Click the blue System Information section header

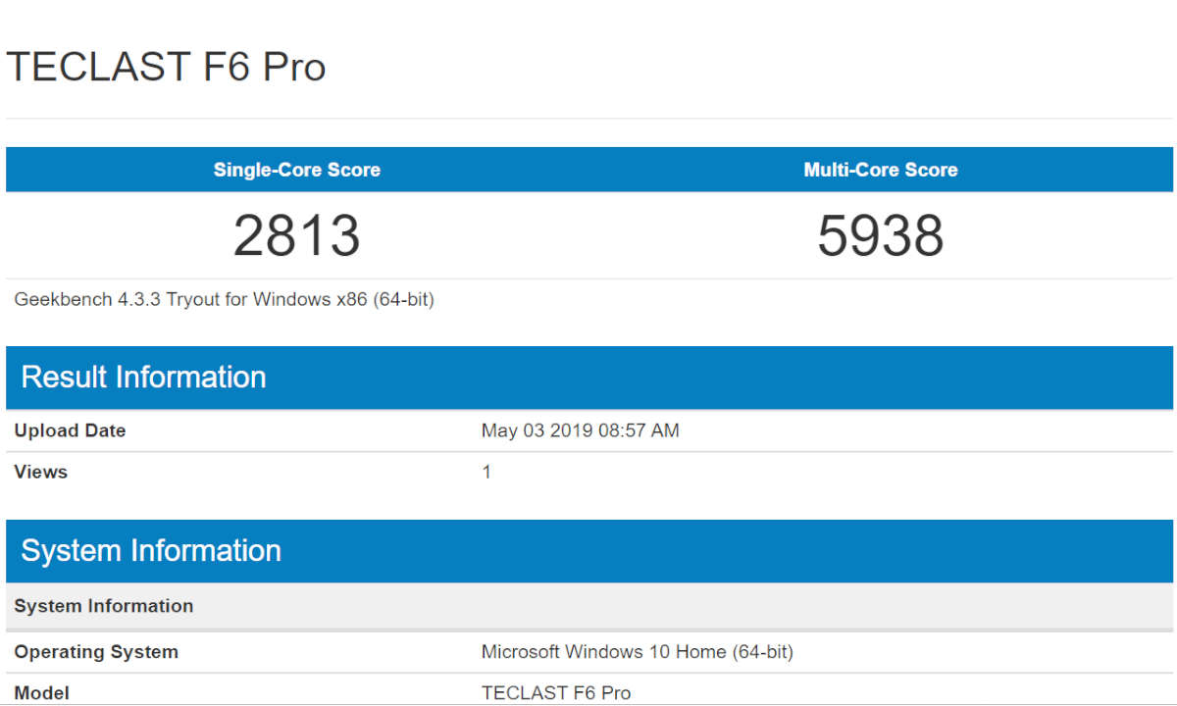(x=589, y=551)
